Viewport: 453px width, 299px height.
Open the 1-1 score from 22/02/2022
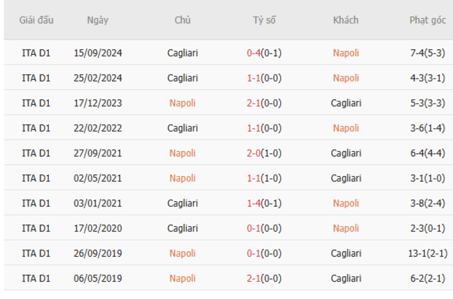[x=254, y=128]
